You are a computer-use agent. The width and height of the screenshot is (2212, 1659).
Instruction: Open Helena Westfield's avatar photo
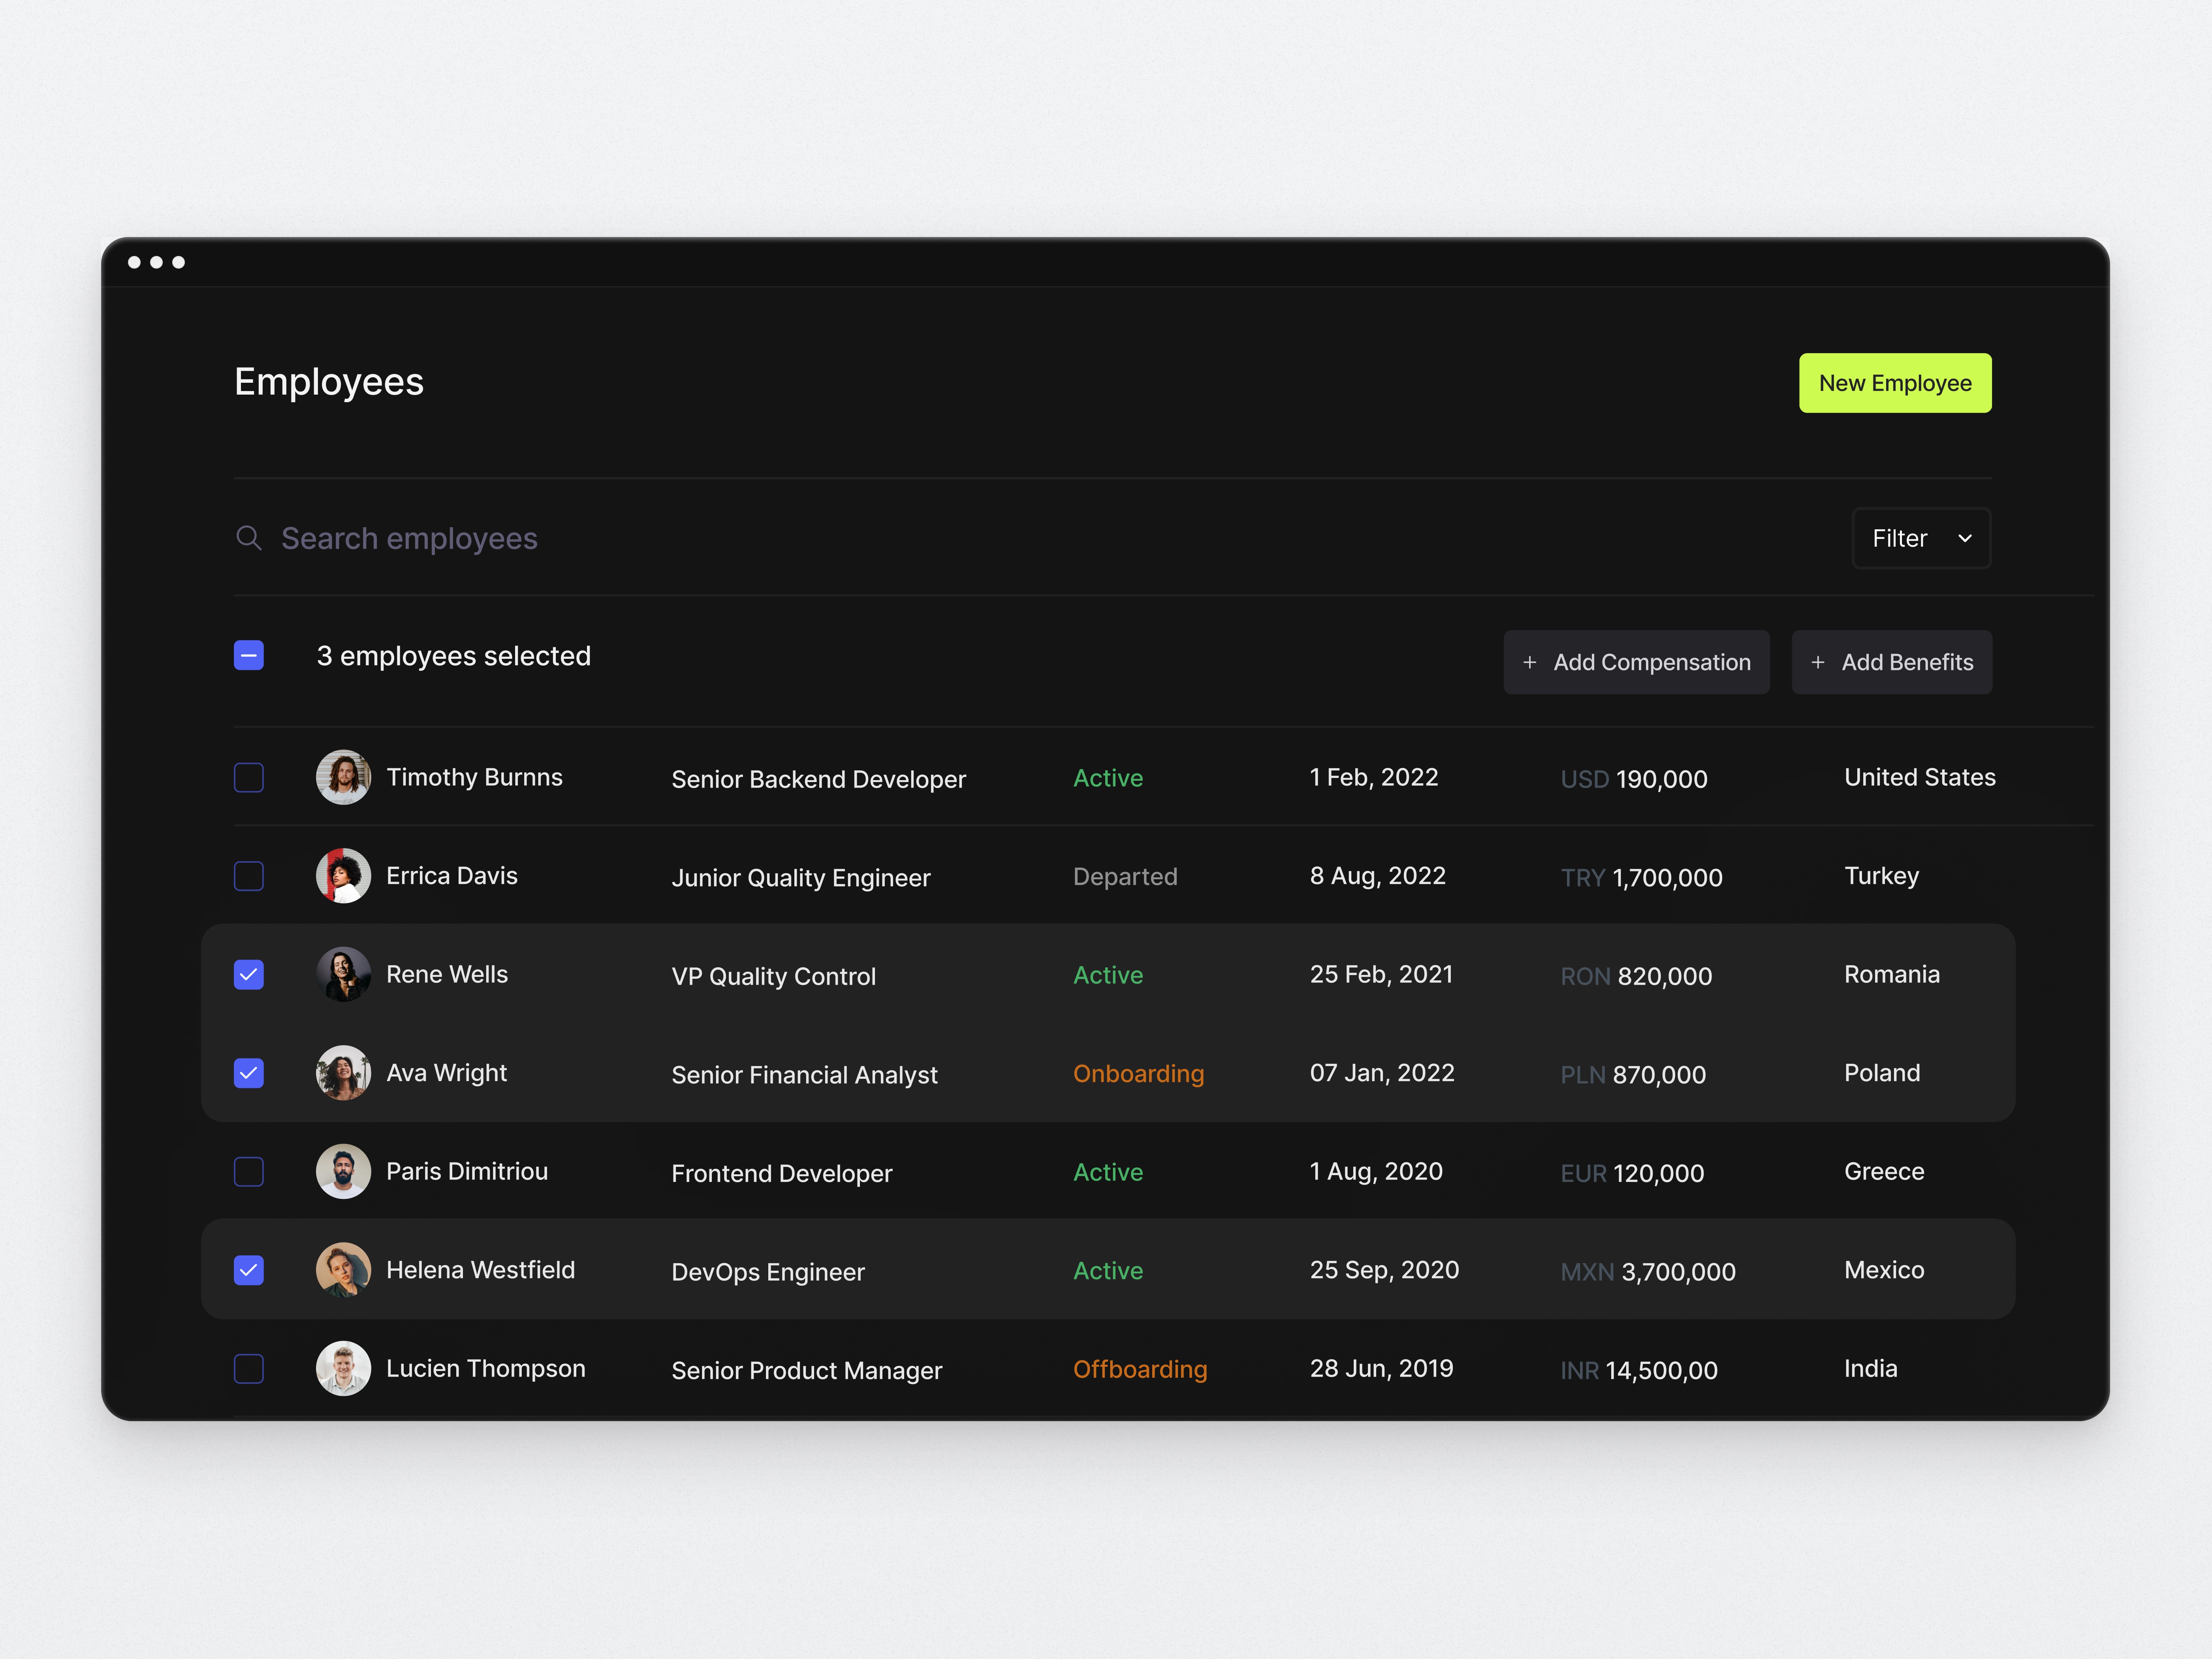coord(343,1270)
